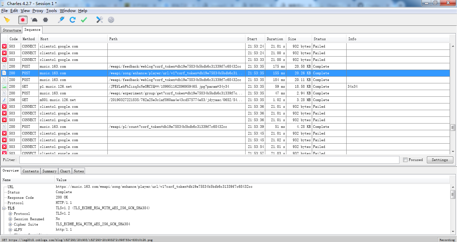Open the Tools wrench icon
Viewport: 457px width, 242px height.
[x=100, y=20]
